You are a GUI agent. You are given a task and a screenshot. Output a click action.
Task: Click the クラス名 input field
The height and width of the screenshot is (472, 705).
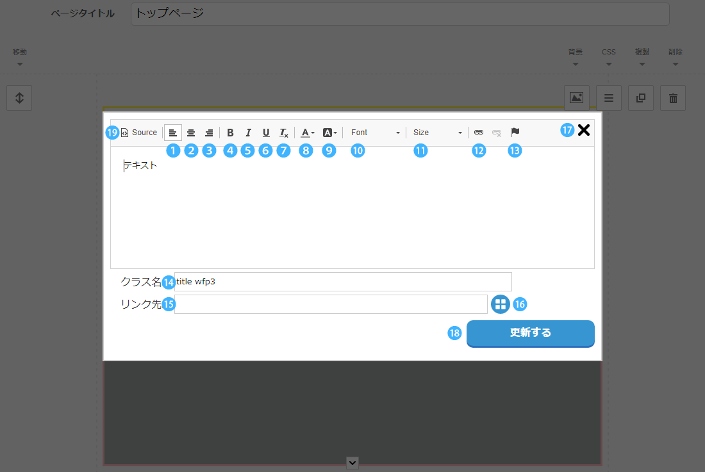tap(343, 282)
